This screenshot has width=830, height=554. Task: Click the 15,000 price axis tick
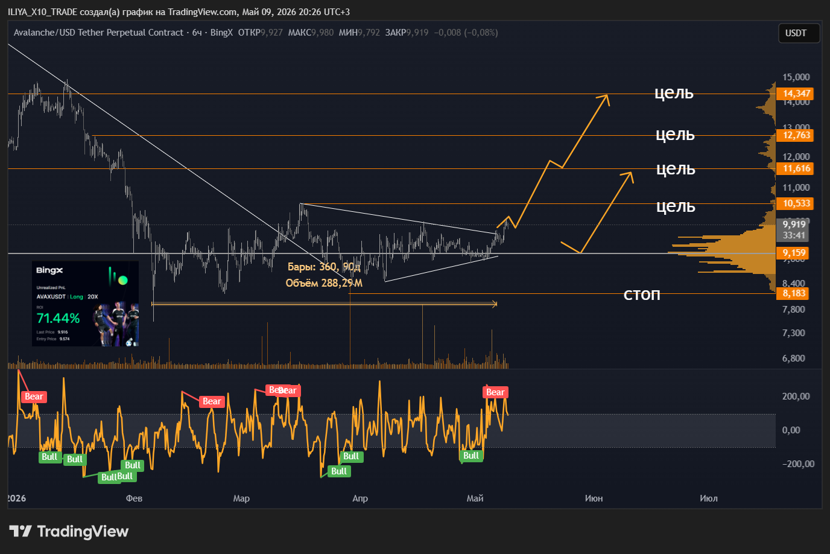tap(796, 77)
